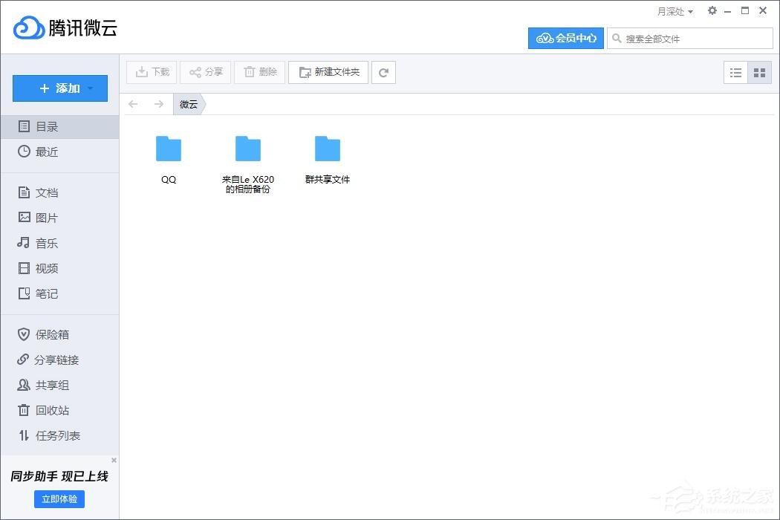Expand the 添加 dropdown arrow
The image size is (780, 520).
91,88
